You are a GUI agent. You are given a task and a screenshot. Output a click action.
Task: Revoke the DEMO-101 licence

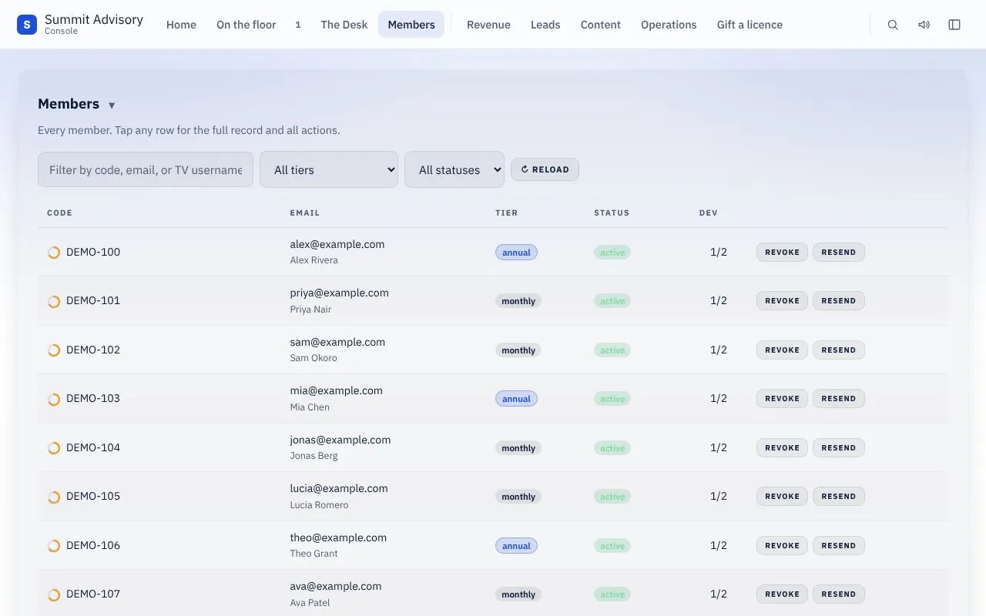(x=782, y=301)
